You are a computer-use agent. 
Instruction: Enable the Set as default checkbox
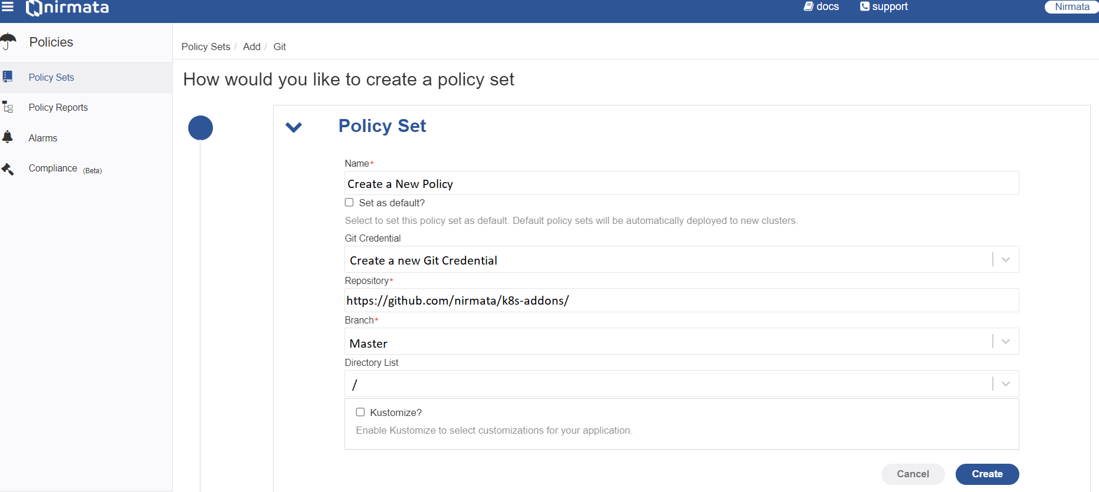[349, 202]
